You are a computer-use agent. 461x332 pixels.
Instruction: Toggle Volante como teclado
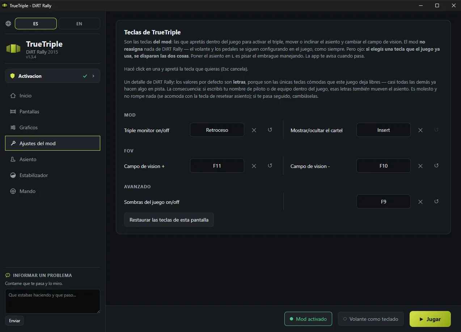coord(371,319)
